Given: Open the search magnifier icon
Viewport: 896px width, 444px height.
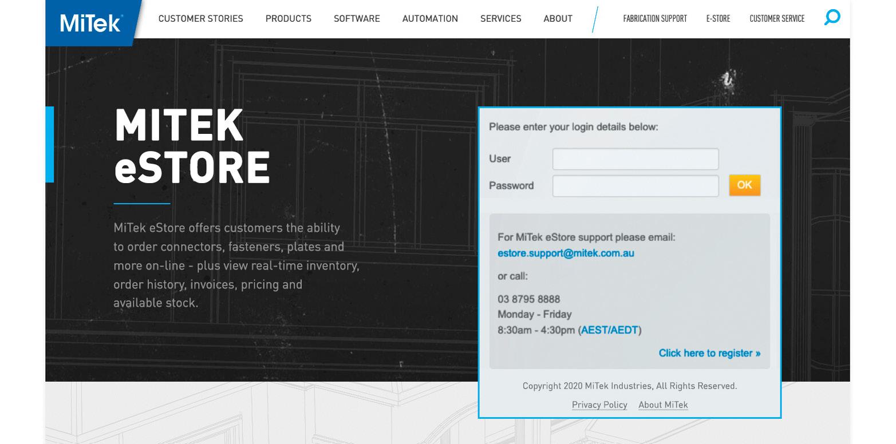Looking at the screenshot, I should click(832, 17).
